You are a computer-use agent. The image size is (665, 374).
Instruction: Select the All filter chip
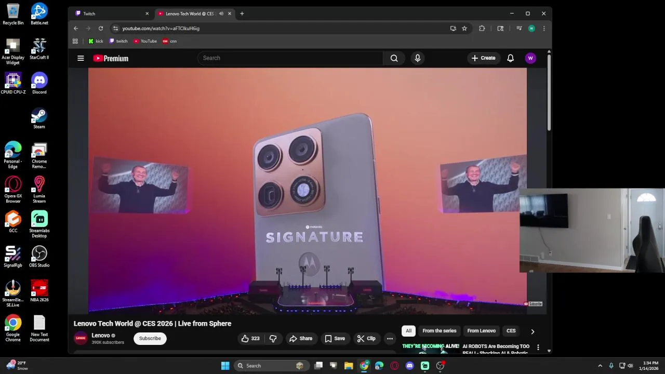coord(409,331)
